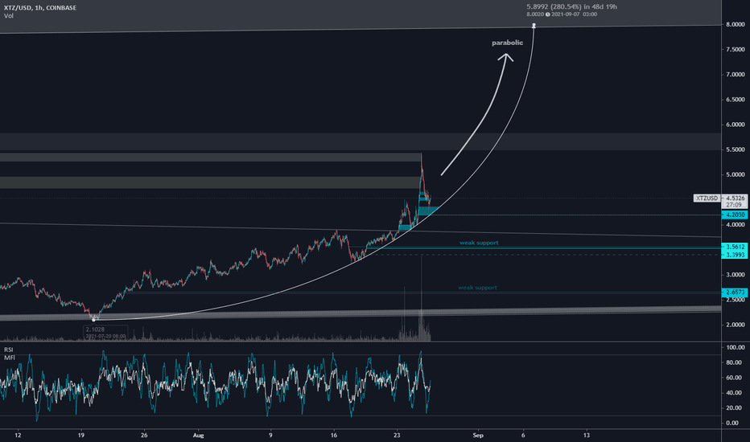Click the 2.1028 low price label
The width and height of the screenshot is (750, 442).
(95, 329)
